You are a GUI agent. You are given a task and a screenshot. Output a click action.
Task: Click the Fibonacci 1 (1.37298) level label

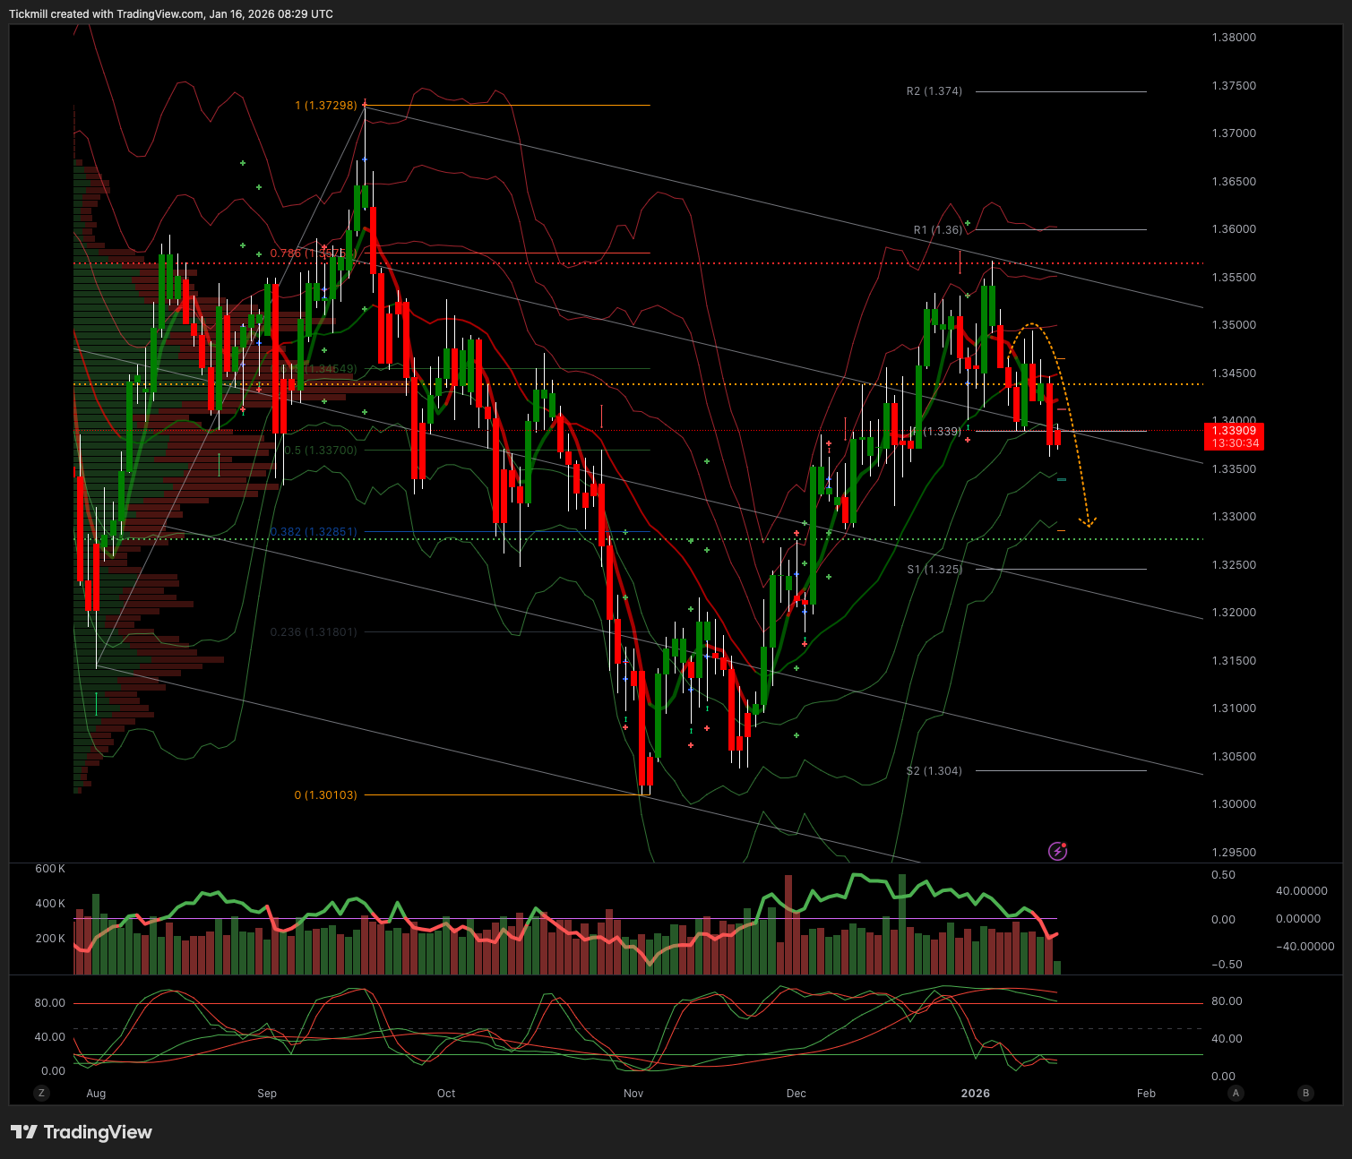[x=325, y=106]
